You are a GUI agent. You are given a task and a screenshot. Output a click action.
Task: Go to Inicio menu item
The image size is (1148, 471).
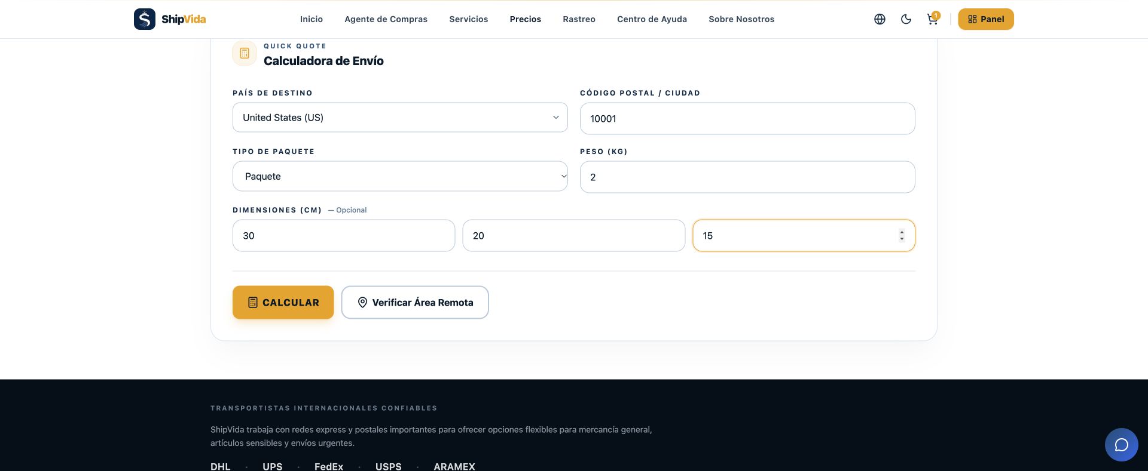click(x=312, y=19)
